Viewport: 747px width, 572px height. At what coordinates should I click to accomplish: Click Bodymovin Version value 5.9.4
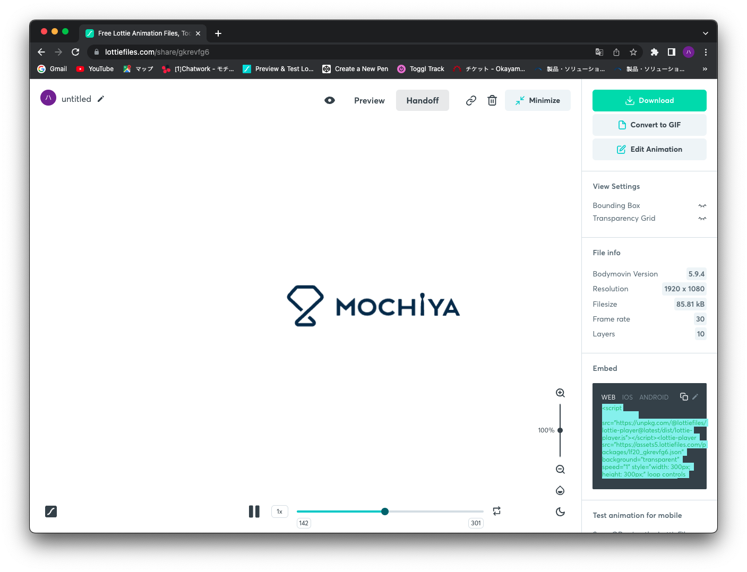[697, 274]
